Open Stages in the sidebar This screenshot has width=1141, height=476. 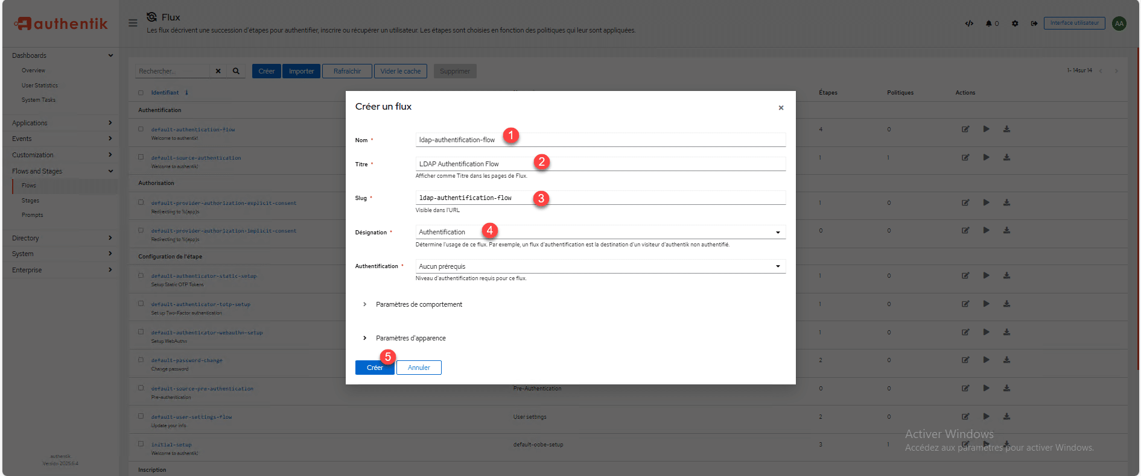pos(30,201)
